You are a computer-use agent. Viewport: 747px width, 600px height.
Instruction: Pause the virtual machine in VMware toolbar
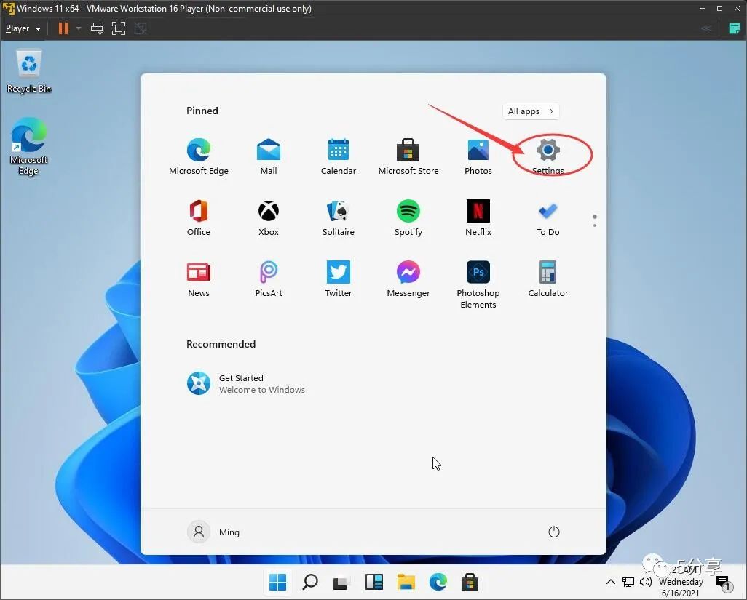tap(63, 28)
